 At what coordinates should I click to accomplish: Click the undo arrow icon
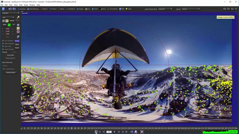pos(10,9)
